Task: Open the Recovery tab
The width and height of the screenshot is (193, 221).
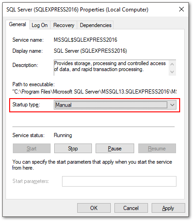Action: [63, 25]
